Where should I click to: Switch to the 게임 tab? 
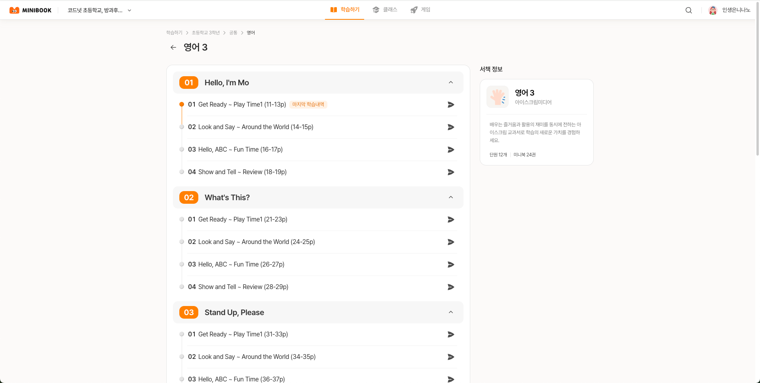tap(420, 10)
